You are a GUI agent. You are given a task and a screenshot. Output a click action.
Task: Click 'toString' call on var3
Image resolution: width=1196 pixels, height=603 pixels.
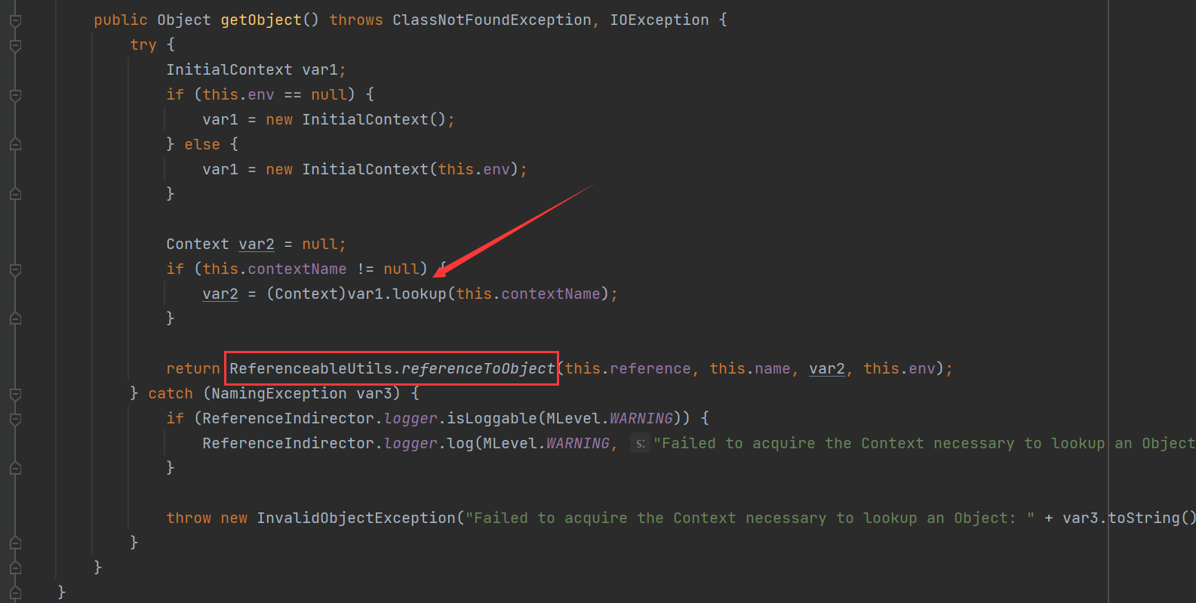pyautogui.click(x=1144, y=518)
